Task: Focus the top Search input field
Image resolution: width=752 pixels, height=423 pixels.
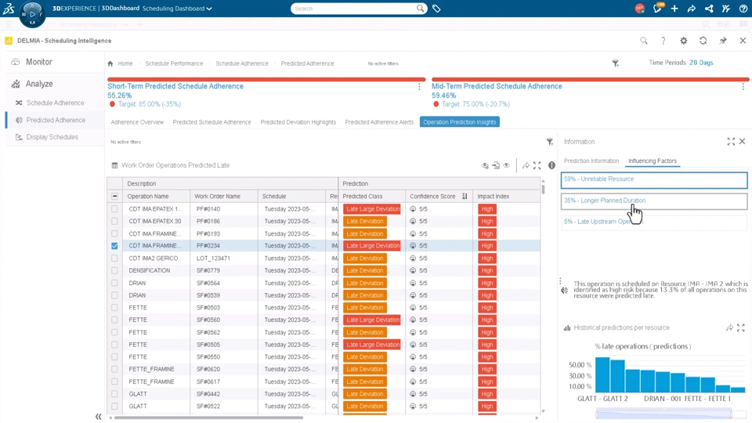Action: click(x=354, y=9)
